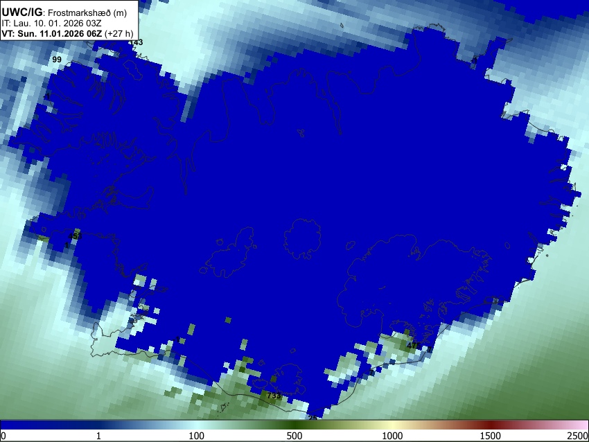The height and width of the screenshot is (442, 589).
Task: Click the colorbar tick label '0'
Action: click(x=3, y=436)
